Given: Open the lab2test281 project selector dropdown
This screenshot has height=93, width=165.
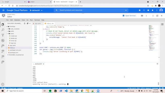Looking at the screenshot, I should (x=36, y=10).
